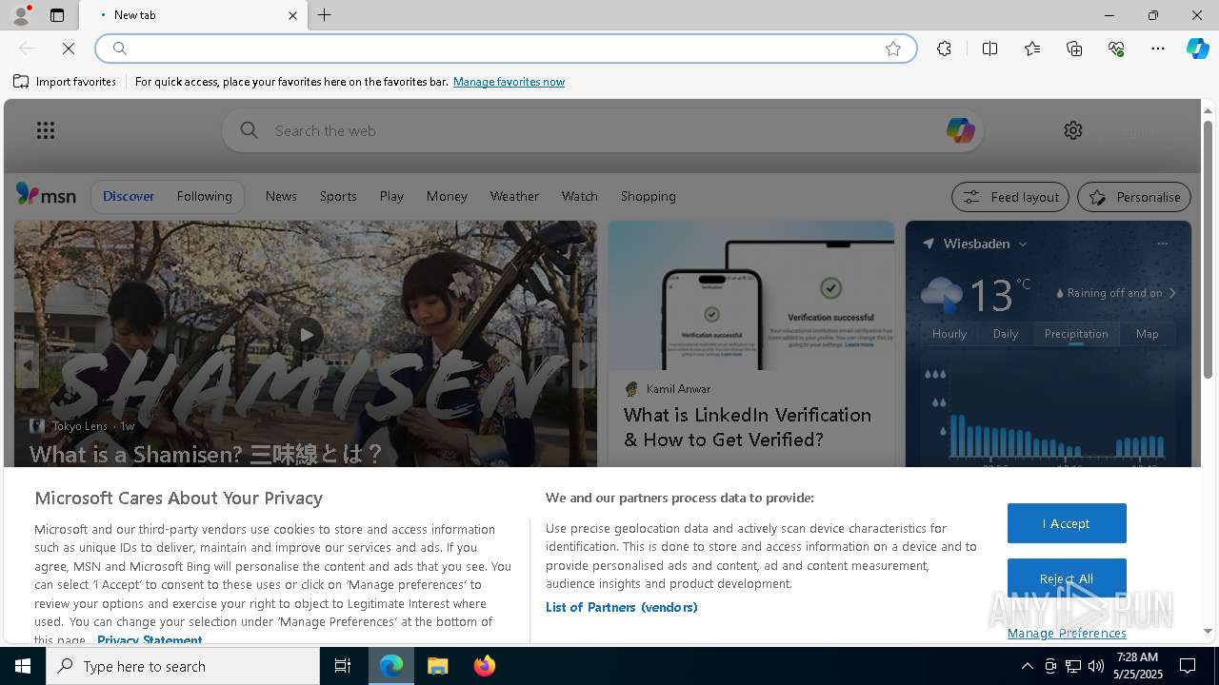Select the Precipitation weather tab
This screenshot has height=685, width=1219.
pyautogui.click(x=1076, y=334)
